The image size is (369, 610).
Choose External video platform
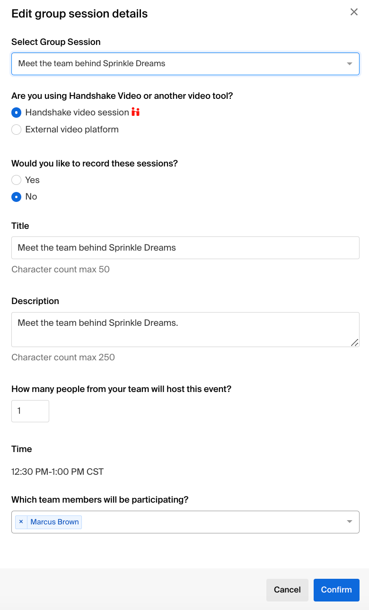coord(16,129)
